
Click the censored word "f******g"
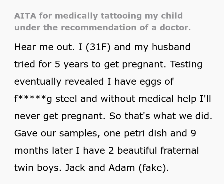(33, 99)
